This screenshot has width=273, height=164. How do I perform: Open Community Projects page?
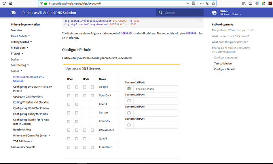click(x=23, y=147)
